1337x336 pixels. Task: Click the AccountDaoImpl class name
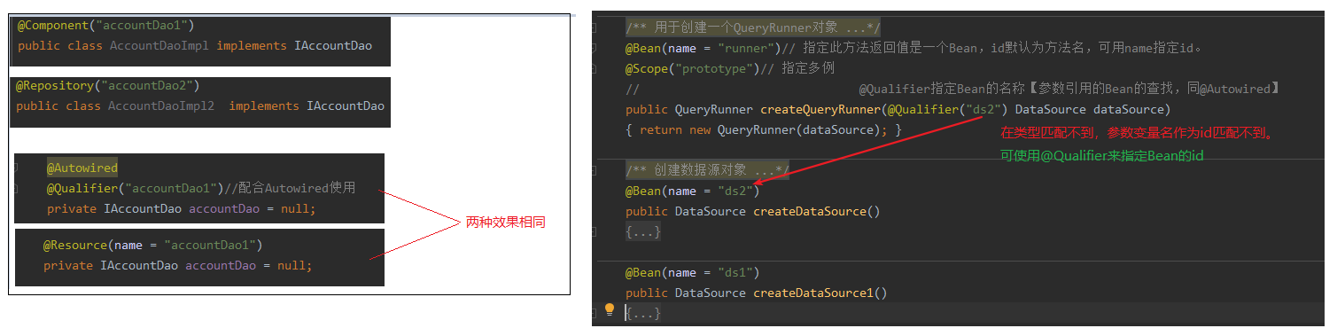tap(159, 45)
